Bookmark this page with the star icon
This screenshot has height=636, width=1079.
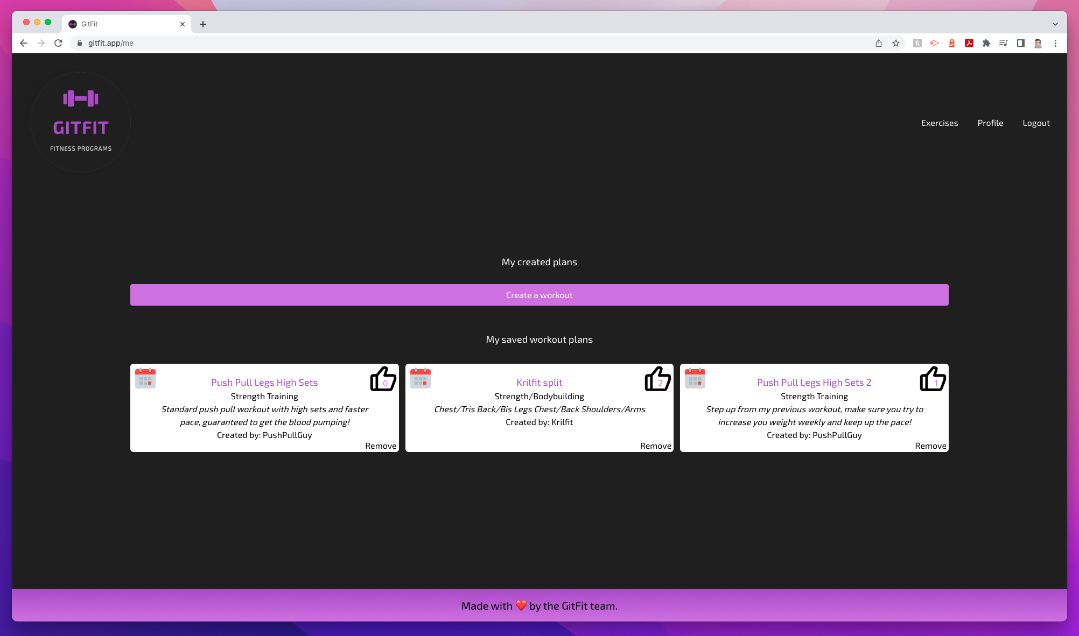[x=896, y=43]
